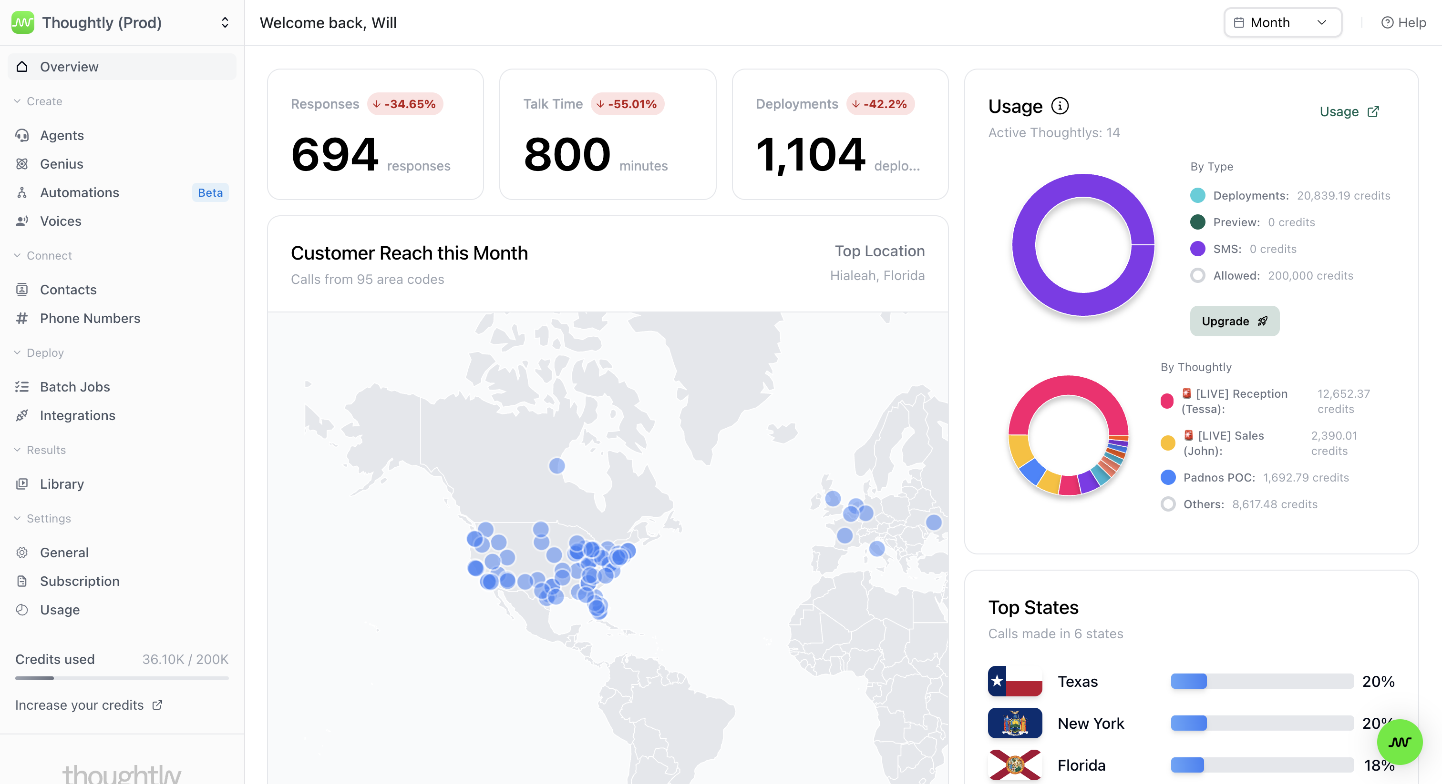Click the New York percentage bar
The image size is (1442, 784).
[1262, 723]
